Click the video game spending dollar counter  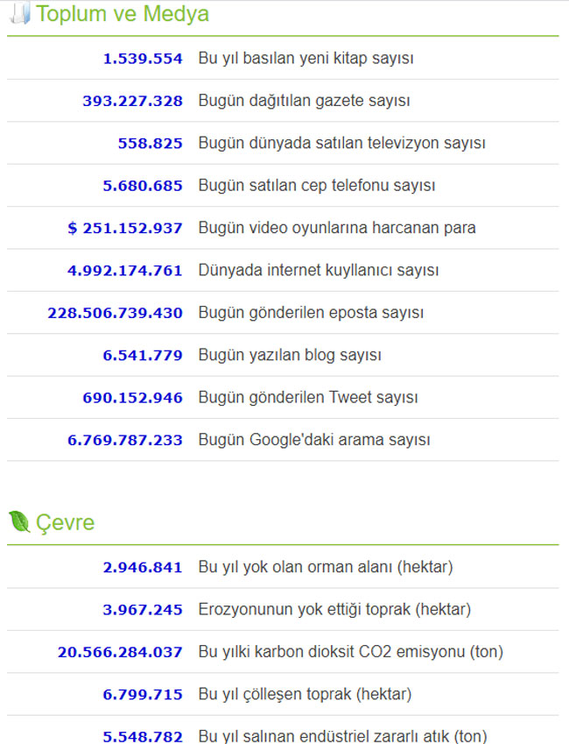[x=125, y=228]
